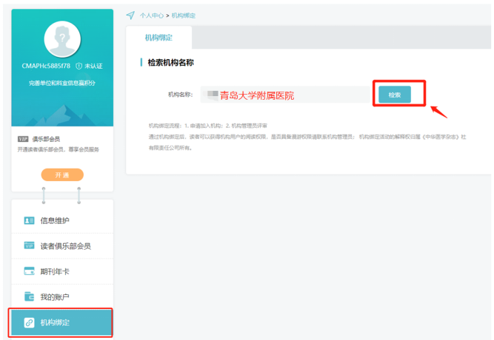Image resolution: width=494 pixels, height=340 pixels.
Task: Click the orange 开通 button
Action: [x=62, y=175]
